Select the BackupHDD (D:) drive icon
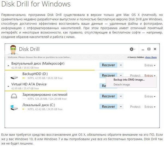 coord(14,77)
